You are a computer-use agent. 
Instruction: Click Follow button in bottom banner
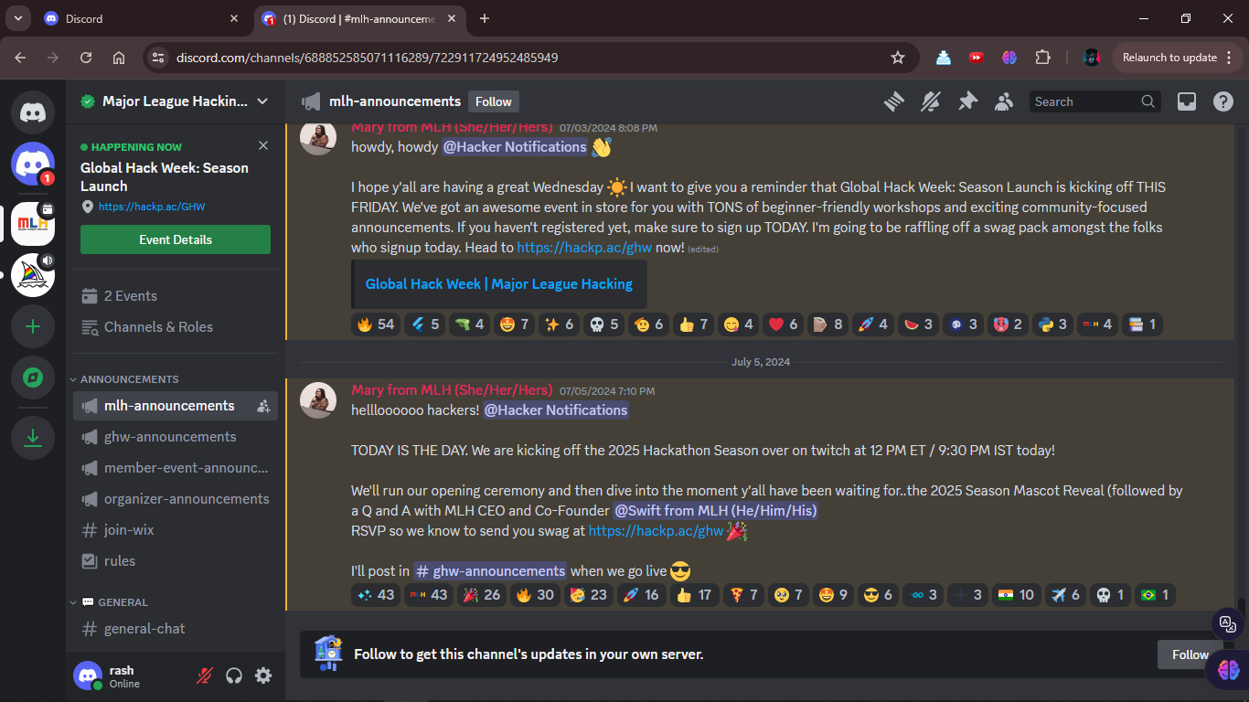1190,654
